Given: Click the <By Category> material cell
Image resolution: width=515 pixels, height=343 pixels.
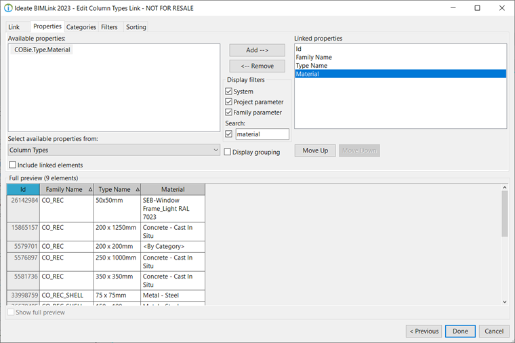Looking at the screenshot, I should (173, 247).
